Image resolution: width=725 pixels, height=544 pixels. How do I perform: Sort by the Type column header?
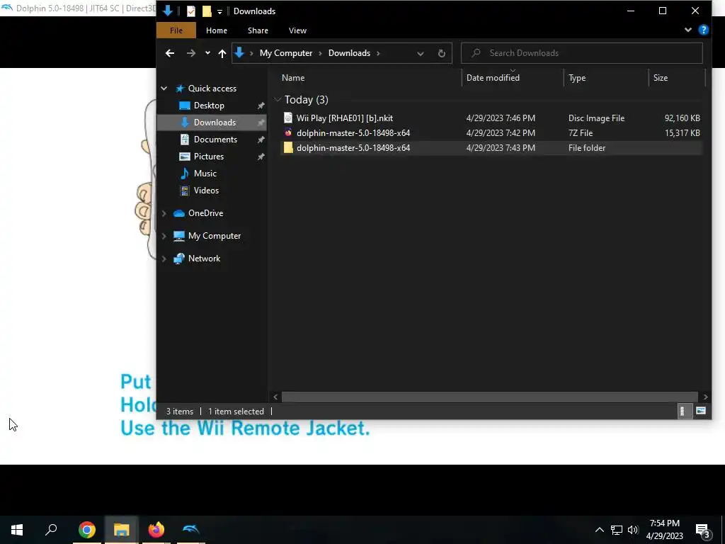point(577,78)
